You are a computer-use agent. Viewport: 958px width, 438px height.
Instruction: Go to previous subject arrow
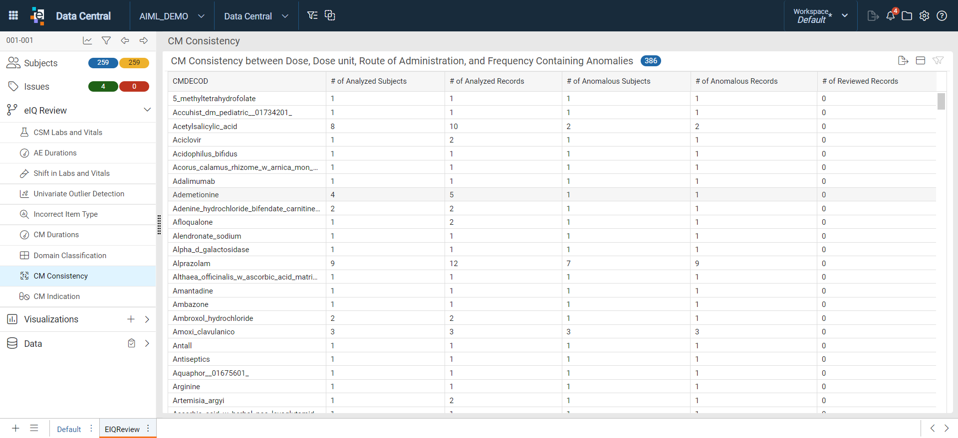point(125,40)
